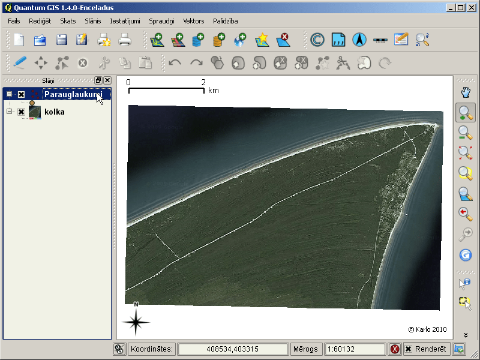Click the Mērogs scale field
This screenshot has width=480, height=360.
[355, 349]
